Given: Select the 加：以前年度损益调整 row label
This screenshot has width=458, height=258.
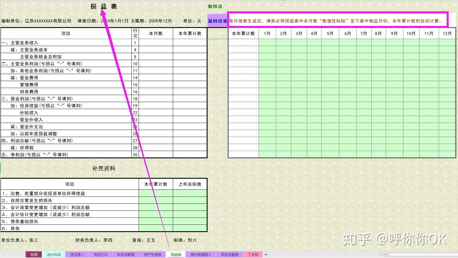Looking at the screenshot, I should pyautogui.click(x=66, y=134).
